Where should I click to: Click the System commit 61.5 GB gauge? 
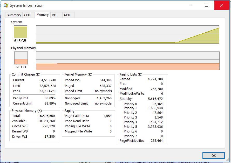pyautogui.click(x=21, y=32)
